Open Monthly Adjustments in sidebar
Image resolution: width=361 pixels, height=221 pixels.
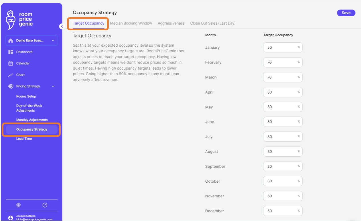[x=32, y=120]
